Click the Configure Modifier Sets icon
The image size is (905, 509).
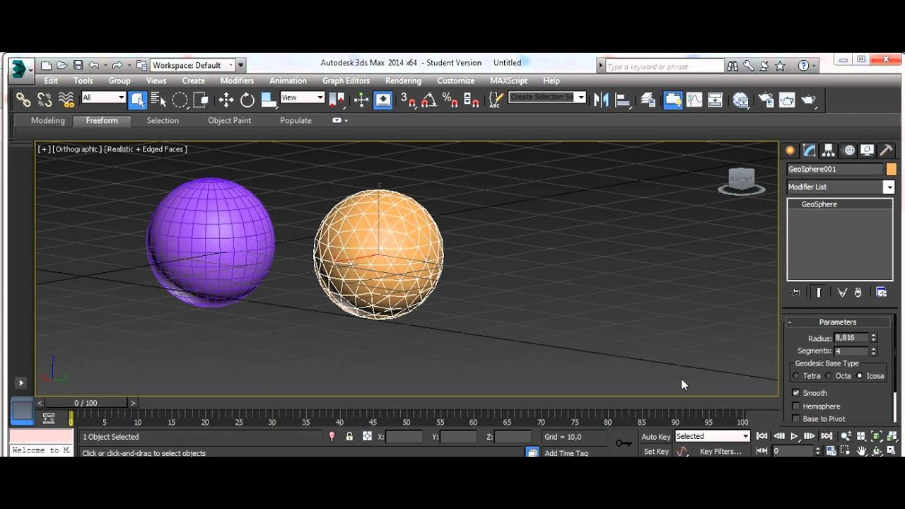point(881,292)
